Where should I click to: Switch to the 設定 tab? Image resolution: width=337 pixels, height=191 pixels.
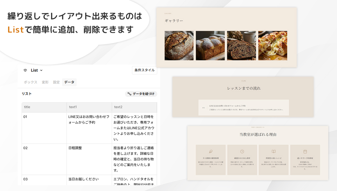coord(56,82)
